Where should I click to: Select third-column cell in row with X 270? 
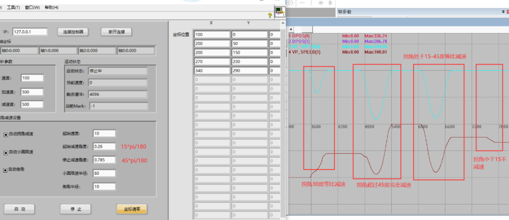[274, 62]
